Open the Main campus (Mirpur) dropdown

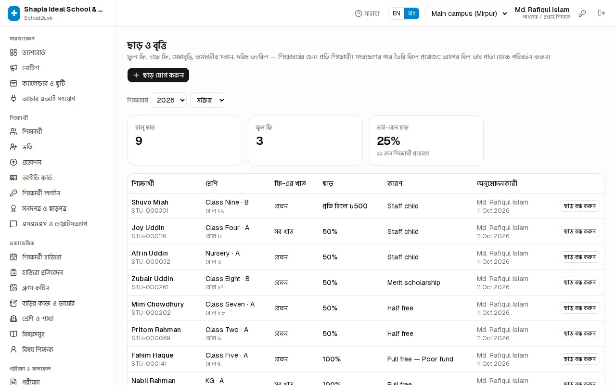pyautogui.click(x=467, y=13)
